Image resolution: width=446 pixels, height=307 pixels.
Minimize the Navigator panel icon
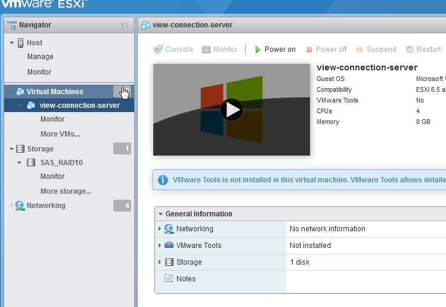(x=124, y=25)
